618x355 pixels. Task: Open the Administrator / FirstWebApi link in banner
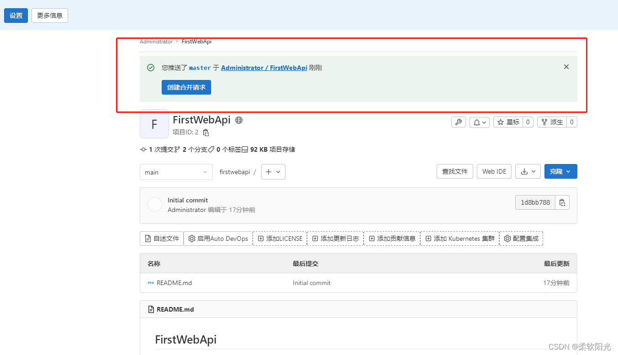(264, 68)
